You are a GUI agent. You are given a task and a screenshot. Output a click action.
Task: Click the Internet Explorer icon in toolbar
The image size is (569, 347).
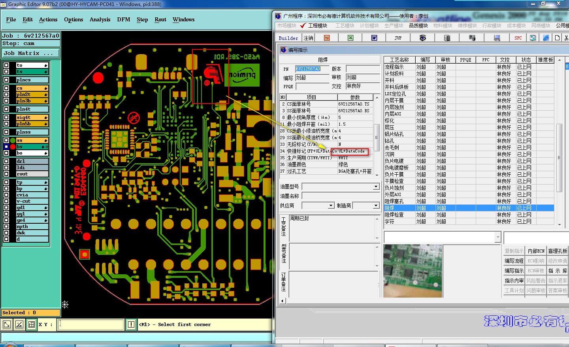[x=546, y=38]
